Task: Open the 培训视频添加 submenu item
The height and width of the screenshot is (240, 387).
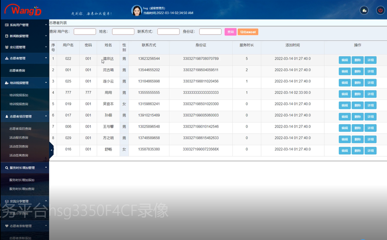Action: (x=19, y=95)
